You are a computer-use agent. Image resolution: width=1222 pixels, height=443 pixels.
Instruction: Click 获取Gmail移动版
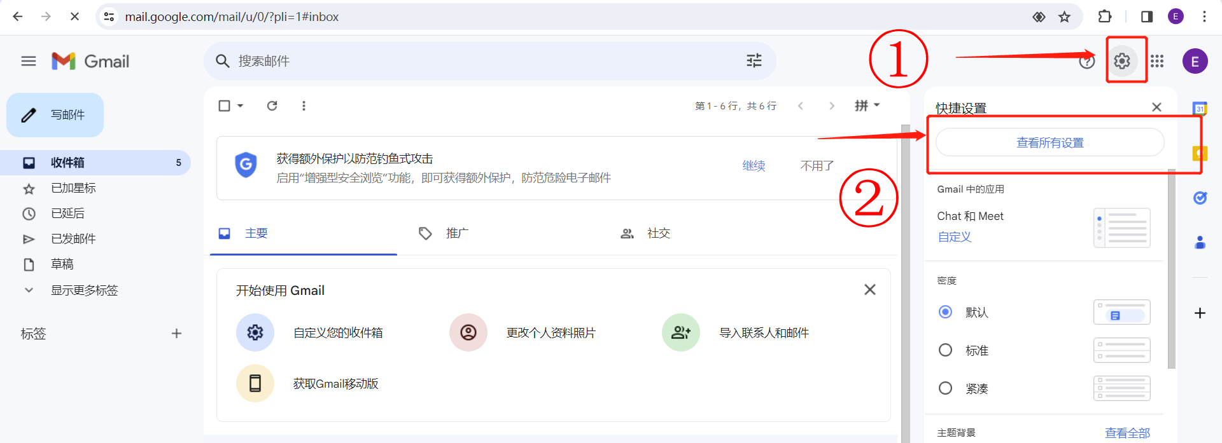(336, 384)
